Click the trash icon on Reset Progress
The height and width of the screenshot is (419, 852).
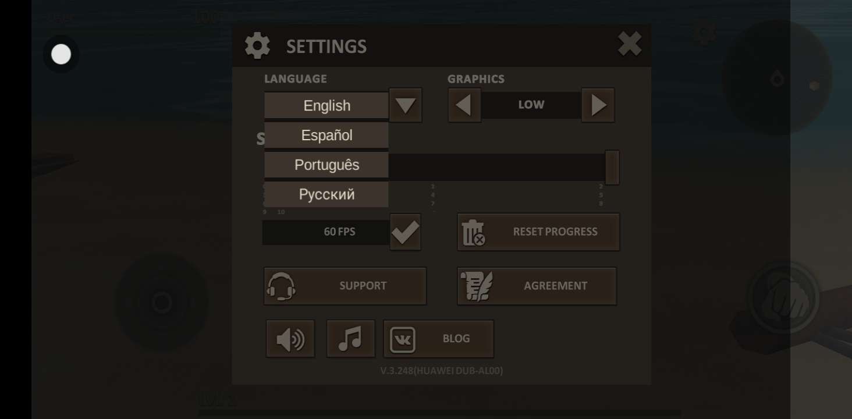pyautogui.click(x=473, y=232)
